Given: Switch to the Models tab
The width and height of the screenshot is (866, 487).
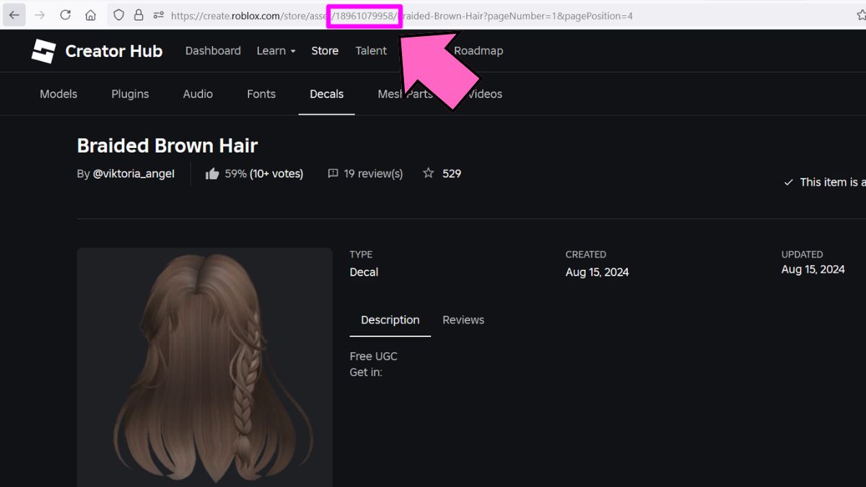Looking at the screenshot, I should click(58, 94).
